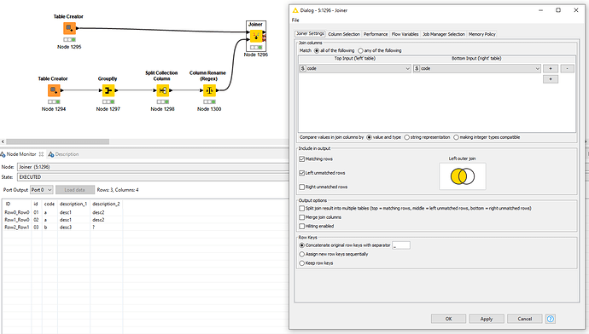589x334 pixels.
Task: Click the State field showing EXECUTED
Action: [x=154, y=177]
